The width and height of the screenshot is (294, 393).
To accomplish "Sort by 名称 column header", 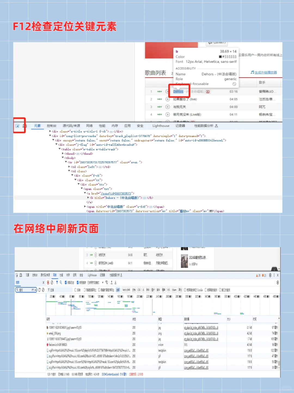I will (x=89, y=319).
